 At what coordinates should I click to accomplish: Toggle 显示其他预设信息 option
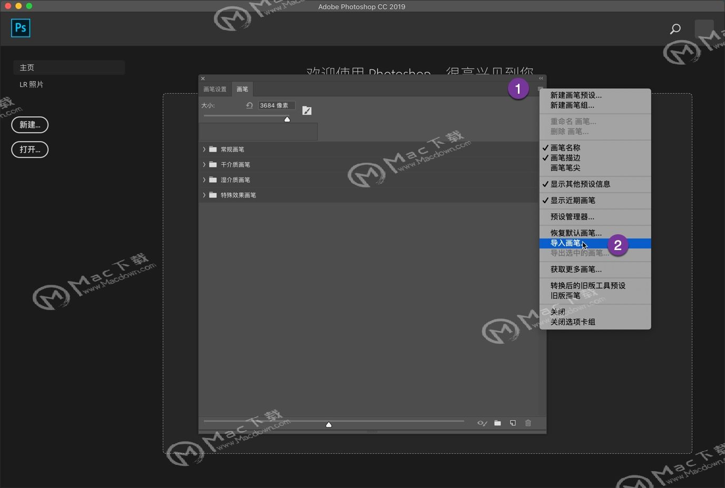(x=595, y=184)
